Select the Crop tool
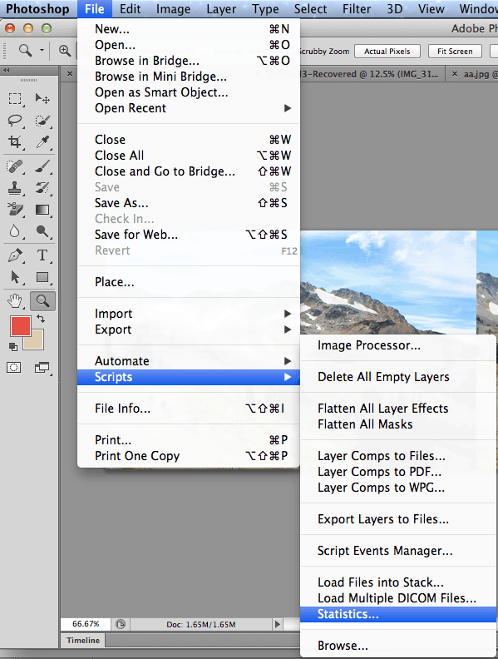 point(15,142)
